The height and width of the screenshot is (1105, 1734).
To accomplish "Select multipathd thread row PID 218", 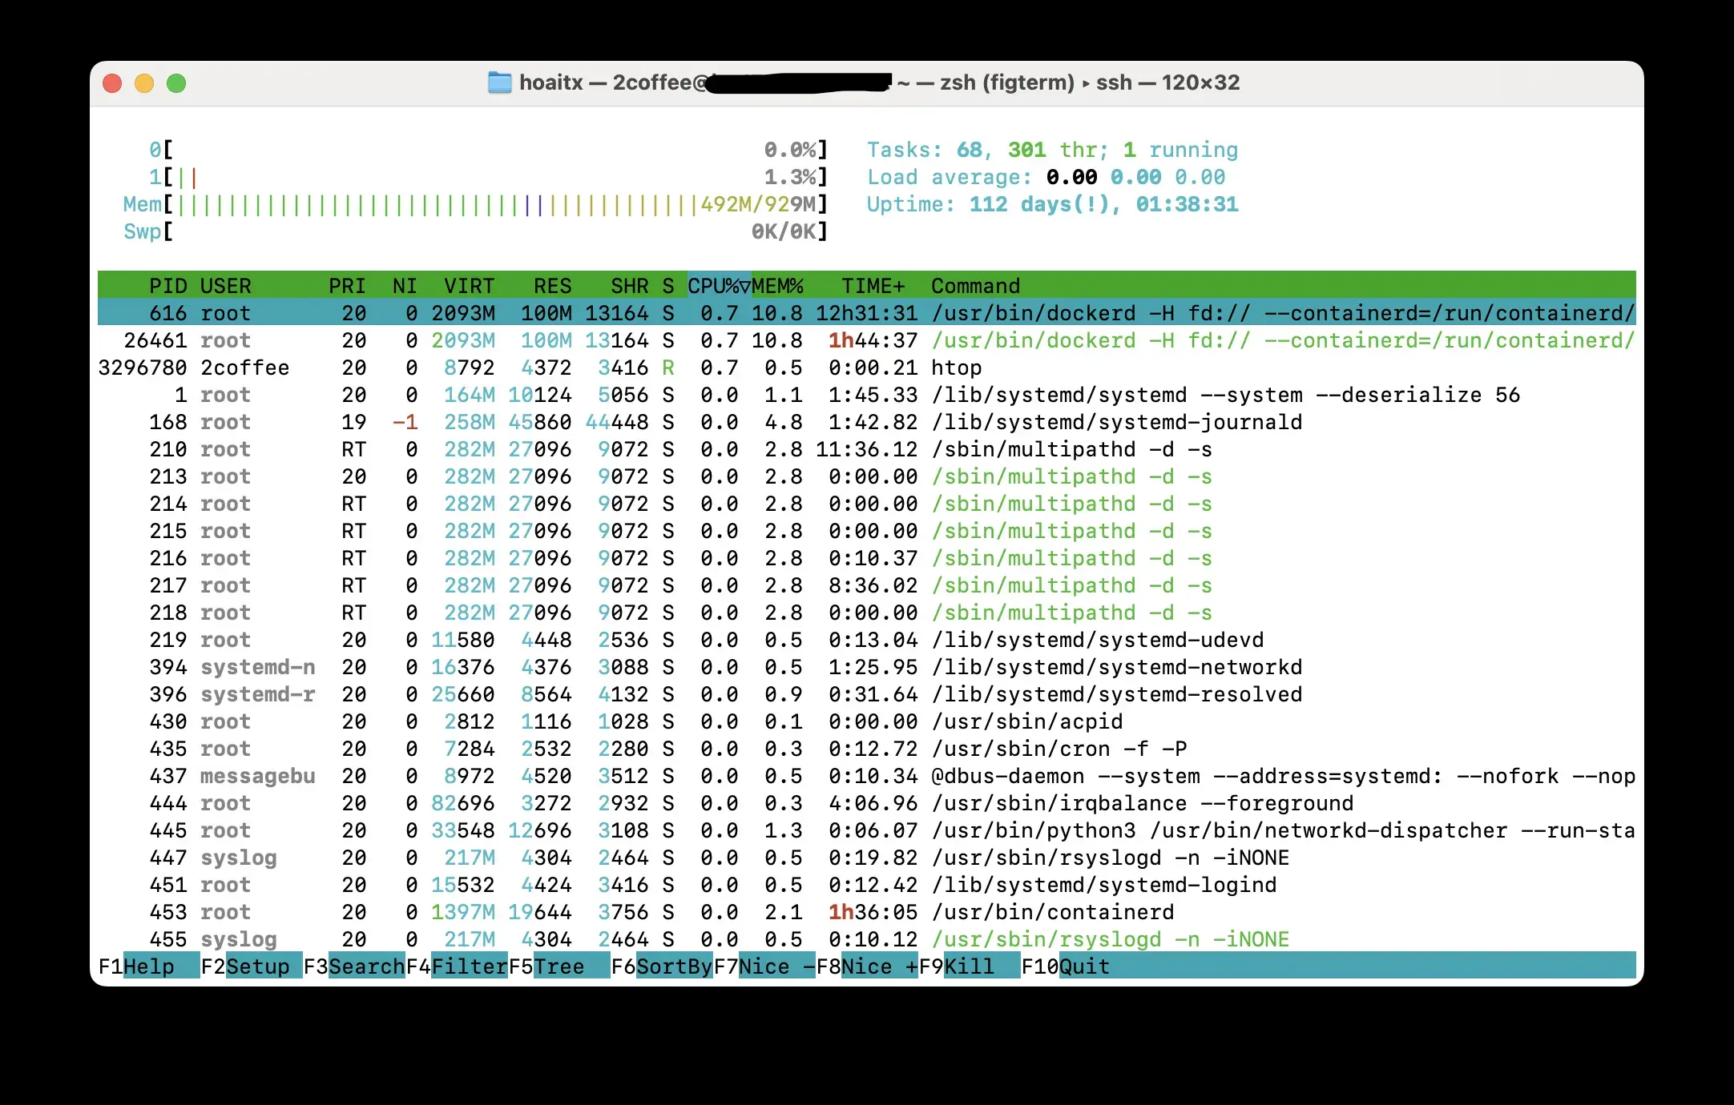I will tap(866, 613).
